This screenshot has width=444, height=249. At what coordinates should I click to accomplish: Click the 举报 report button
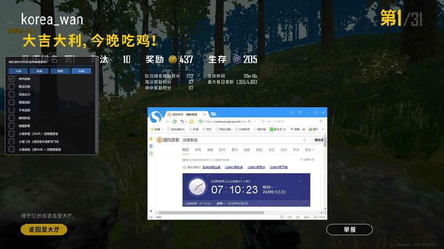pyautogui.click(x=349, y=229)
